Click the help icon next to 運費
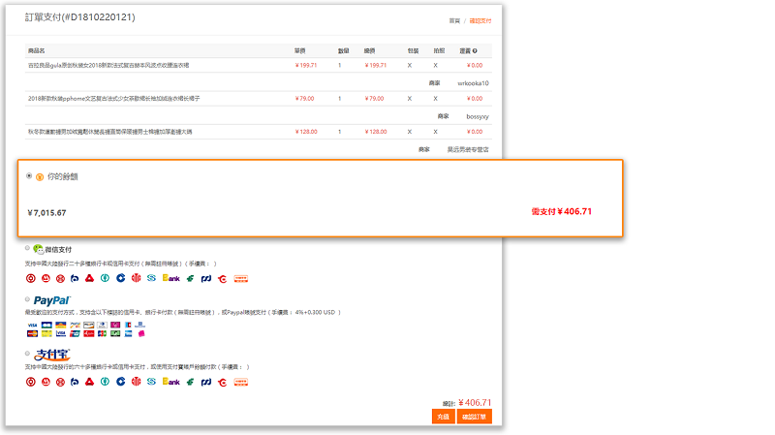Image resolution: width=775 pixels, height=435 pixels. [475, 50]
